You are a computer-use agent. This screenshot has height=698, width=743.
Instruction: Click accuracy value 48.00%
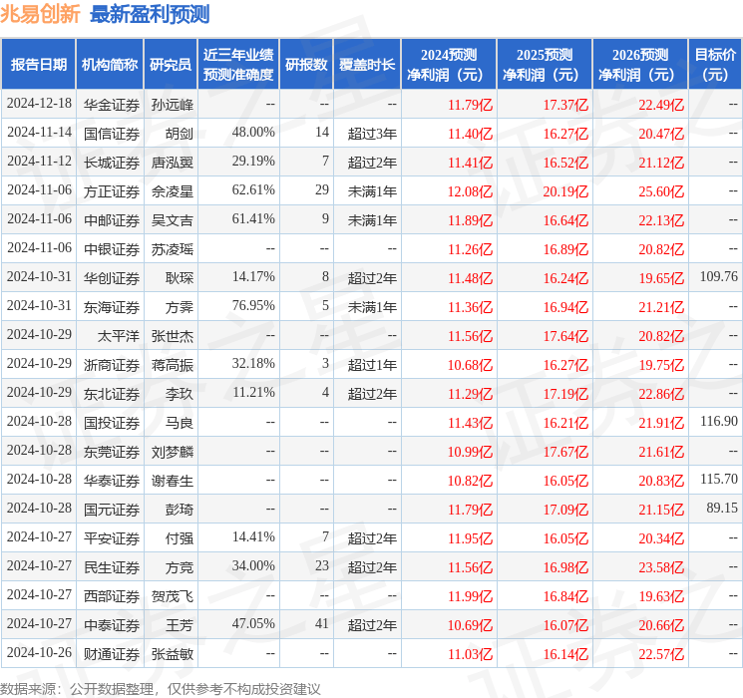point(253,132)
